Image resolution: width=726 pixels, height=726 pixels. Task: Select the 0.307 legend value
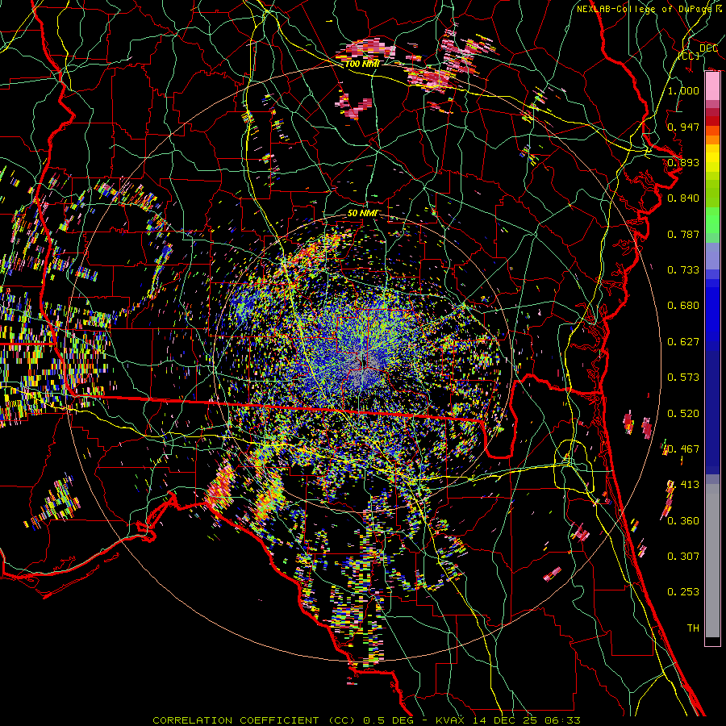[683, 557]
